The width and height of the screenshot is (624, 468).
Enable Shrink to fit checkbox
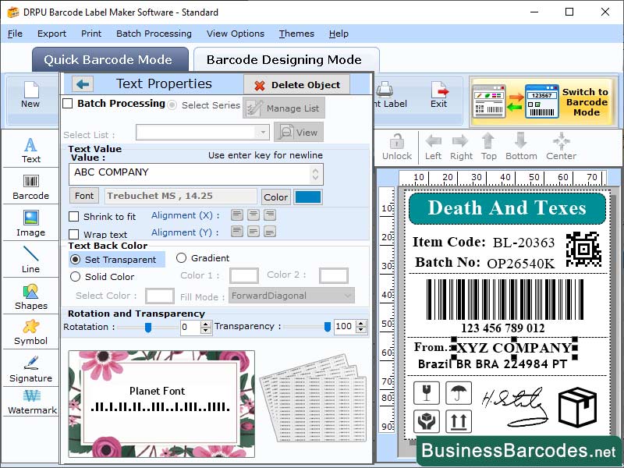(x=73, y=217)
